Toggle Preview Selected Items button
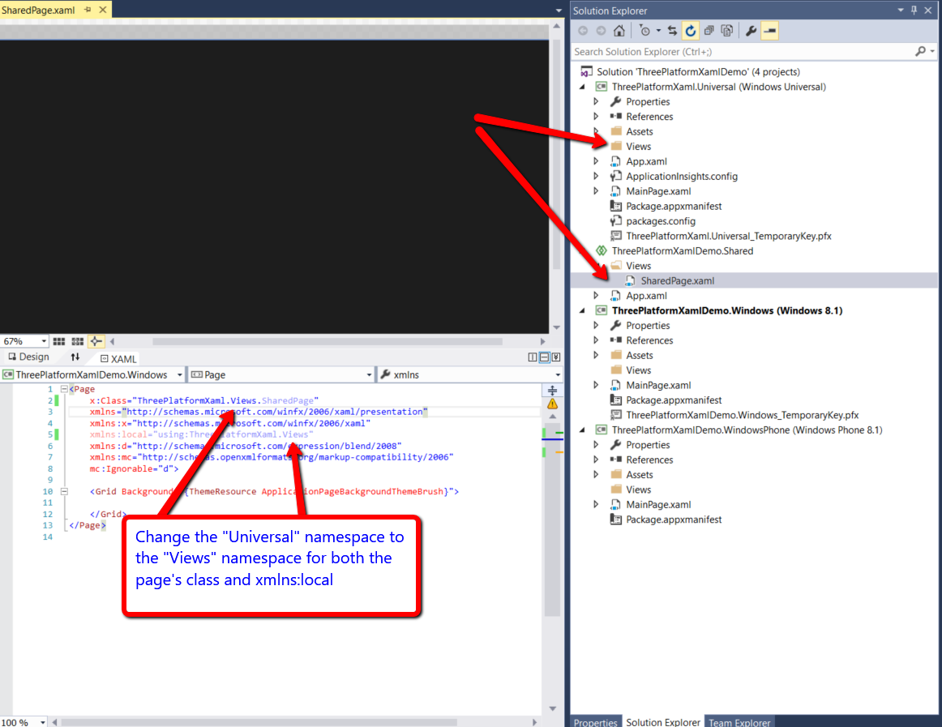The image size is (942, 727). [x=769, y=31]
